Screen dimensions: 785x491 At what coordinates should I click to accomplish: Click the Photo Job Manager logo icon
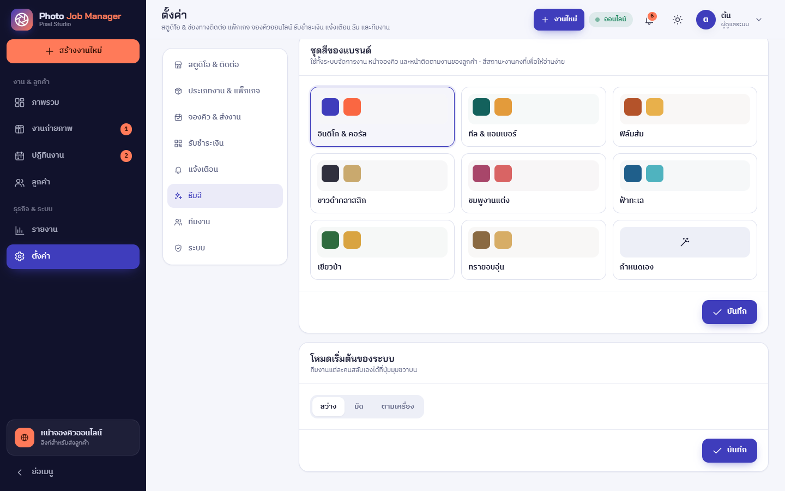click(22, 20)
